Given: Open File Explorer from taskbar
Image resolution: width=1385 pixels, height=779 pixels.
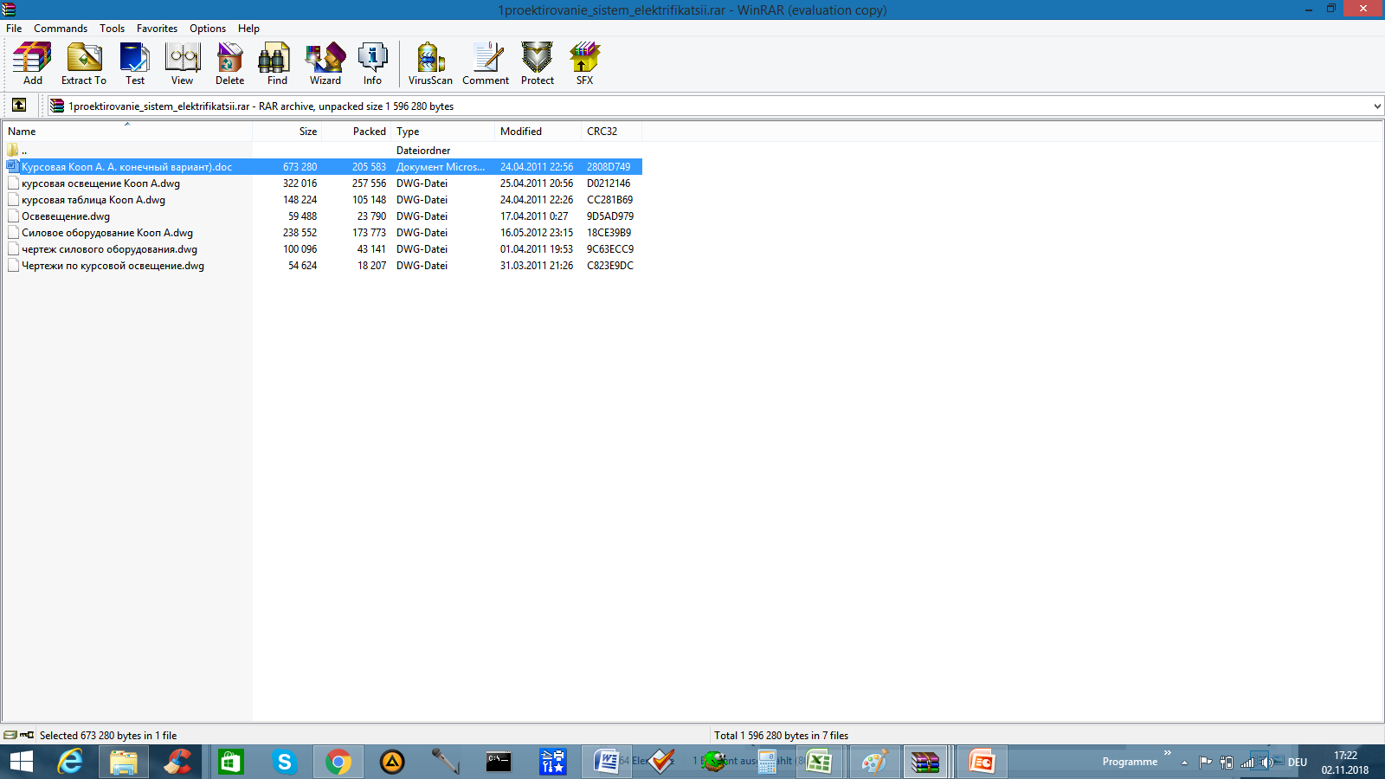Looking at the screenshot, I should pos(124,762).
